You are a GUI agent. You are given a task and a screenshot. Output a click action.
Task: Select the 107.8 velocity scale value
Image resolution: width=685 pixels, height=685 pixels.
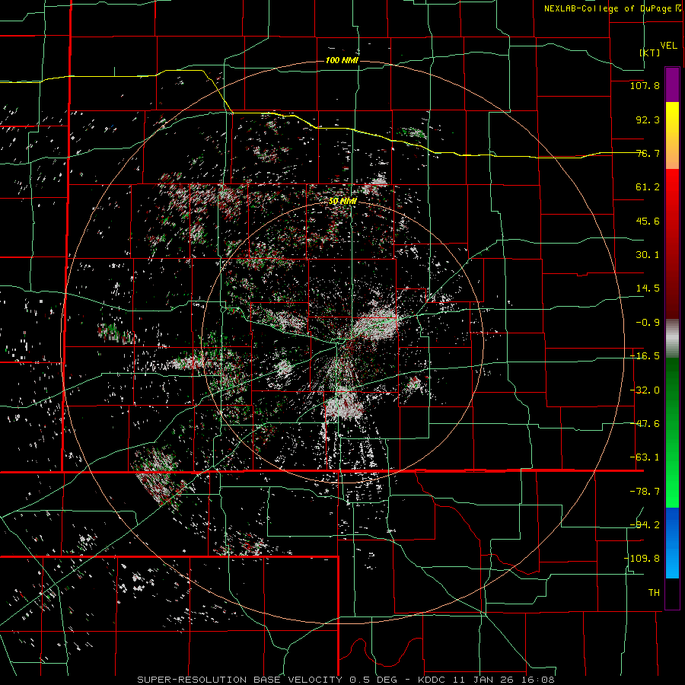pyautogui.click(x=645, y=85)
